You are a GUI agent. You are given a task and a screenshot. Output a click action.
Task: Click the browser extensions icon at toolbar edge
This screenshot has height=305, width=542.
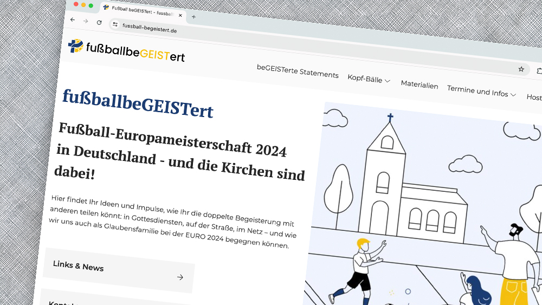coord(539,71)
